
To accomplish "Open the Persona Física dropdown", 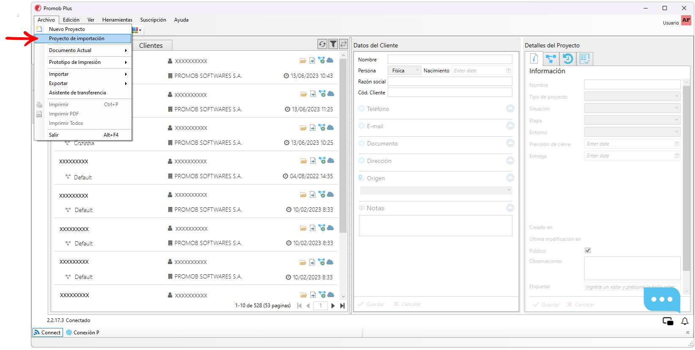I will [x=405, y=71].
